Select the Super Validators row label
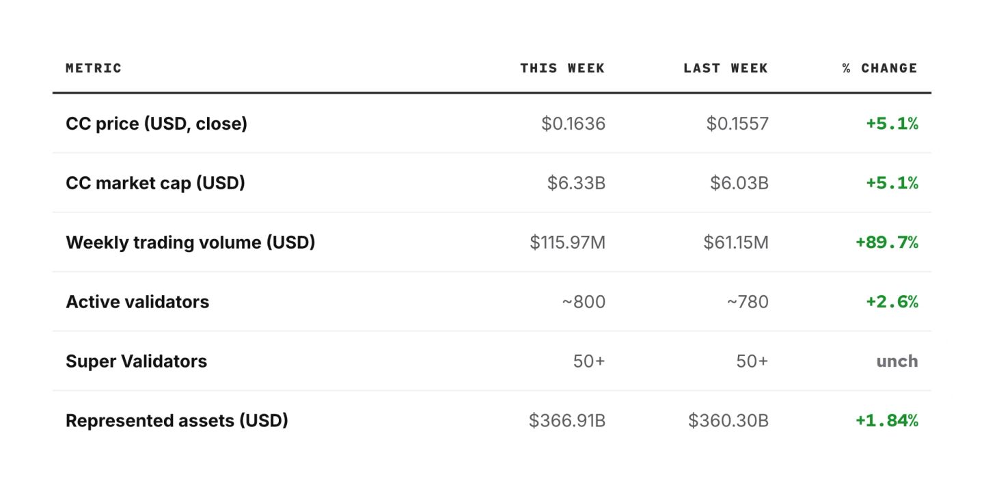984x481 pixels. click(x=136, y=361)
